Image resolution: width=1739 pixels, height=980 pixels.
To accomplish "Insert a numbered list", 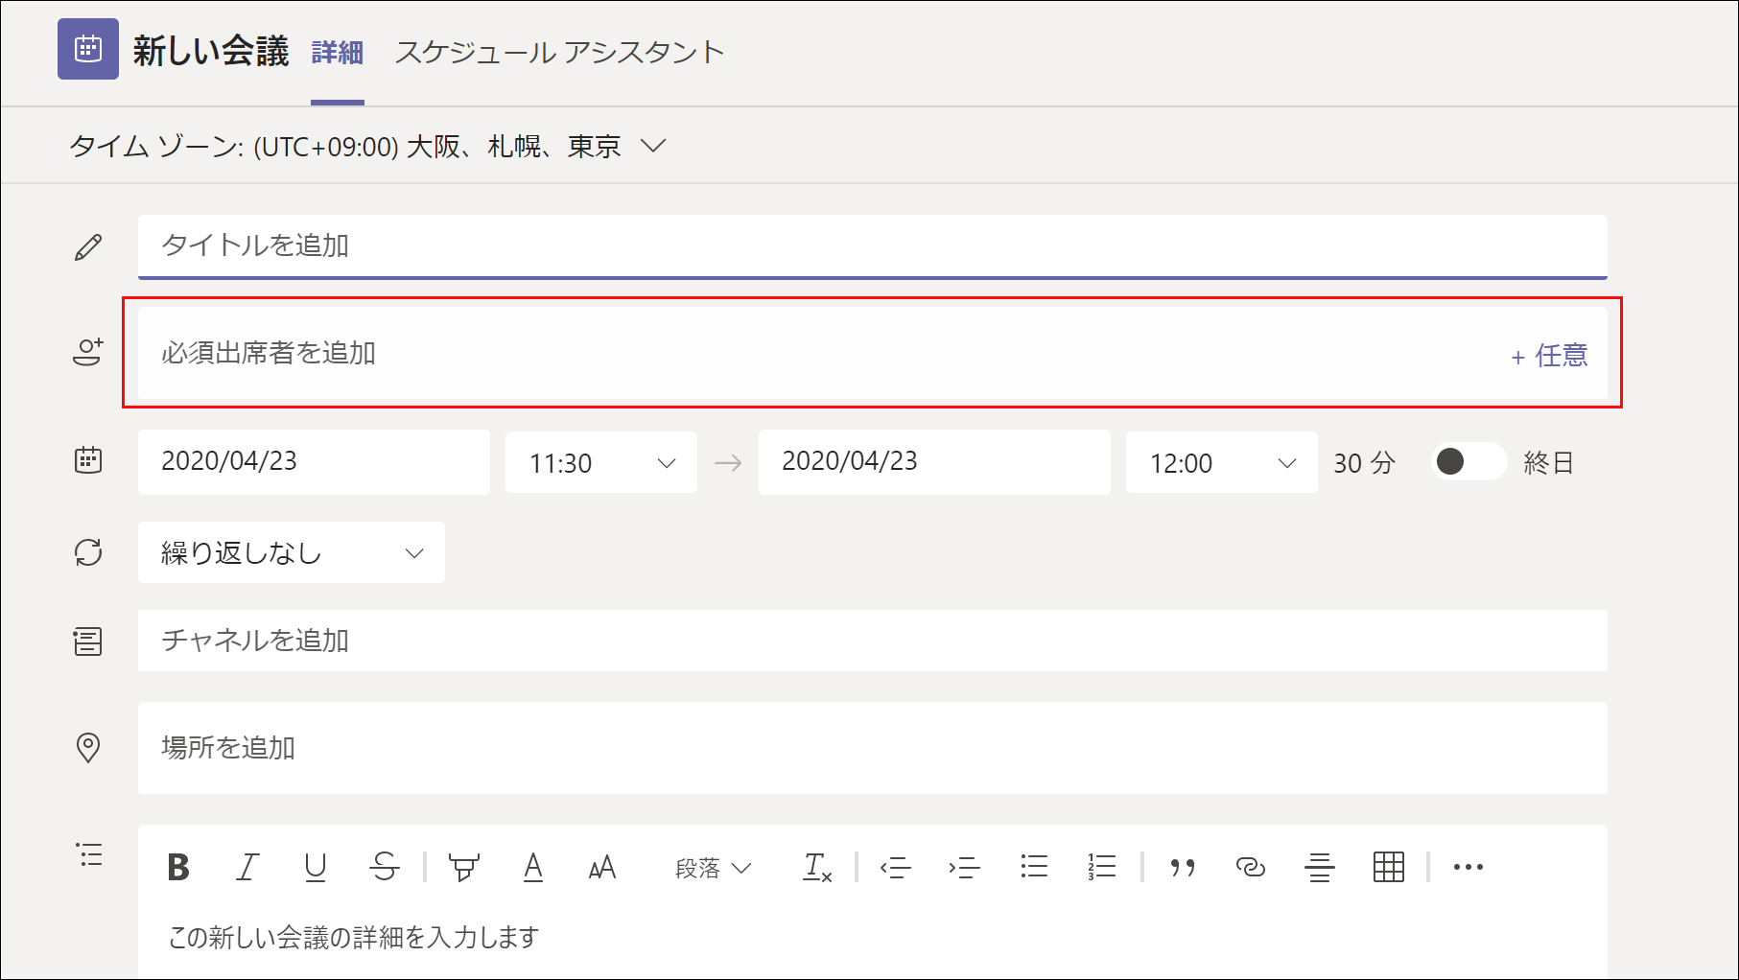I will pyautogui.click(x=1102, y=867).
